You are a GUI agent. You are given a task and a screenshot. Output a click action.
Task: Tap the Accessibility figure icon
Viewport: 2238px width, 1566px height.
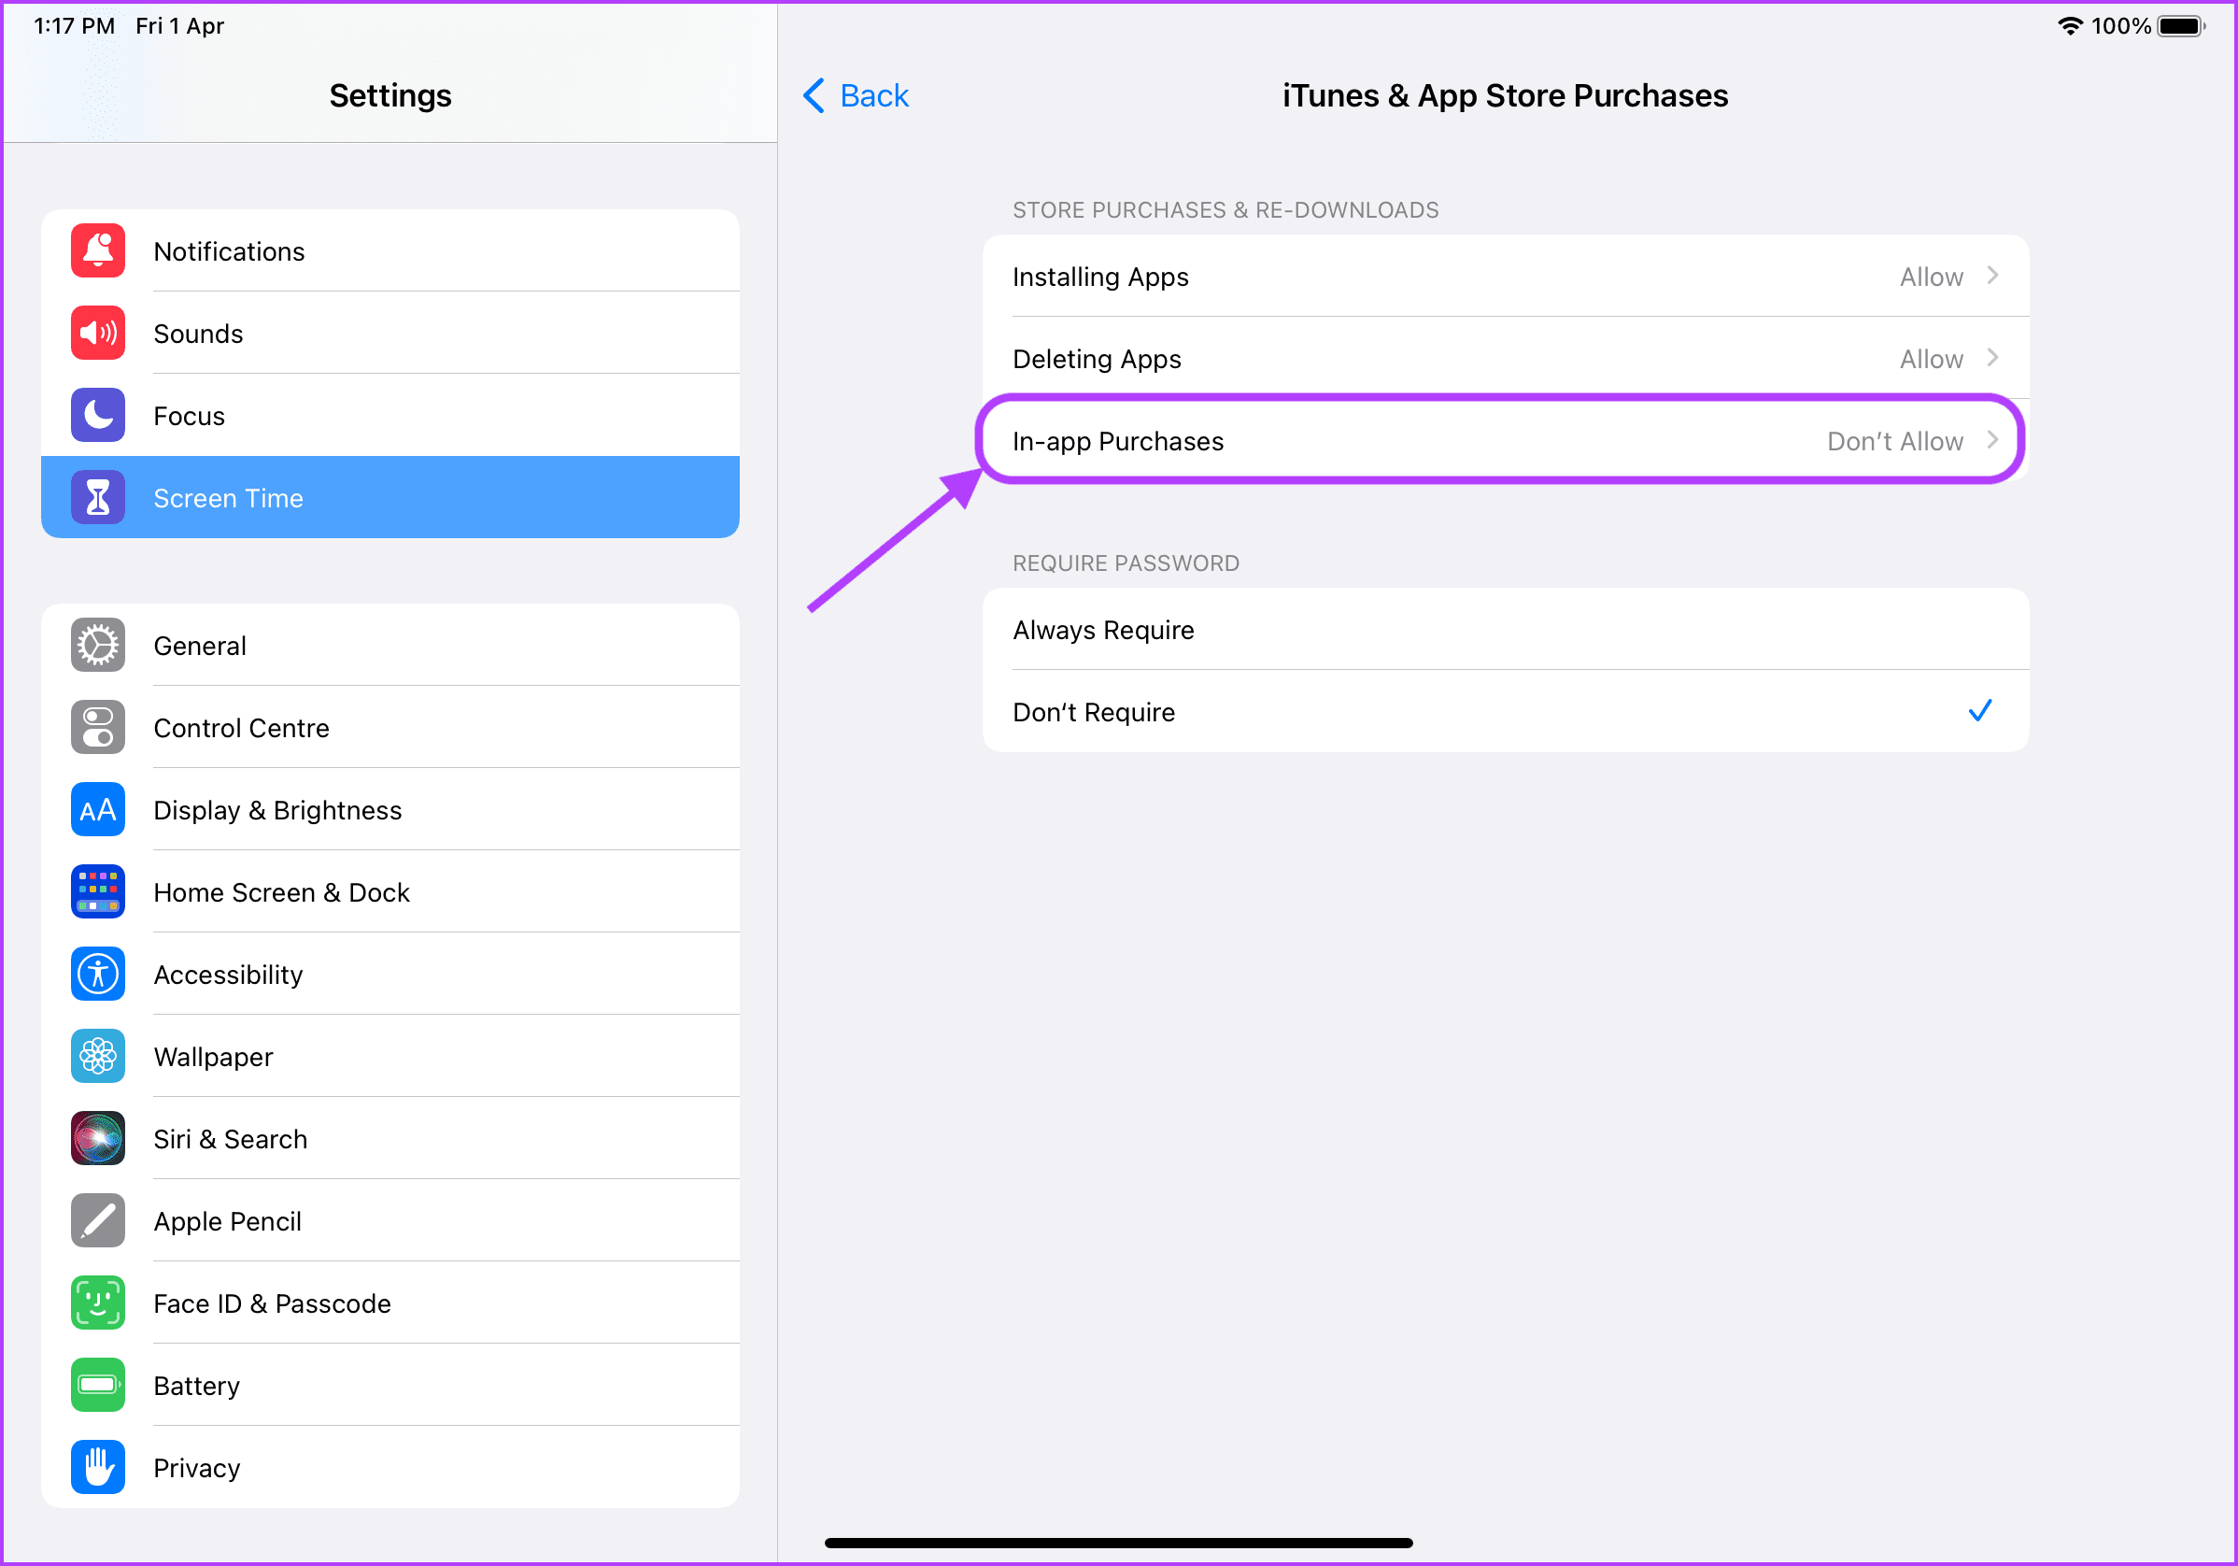coord(97,975)
